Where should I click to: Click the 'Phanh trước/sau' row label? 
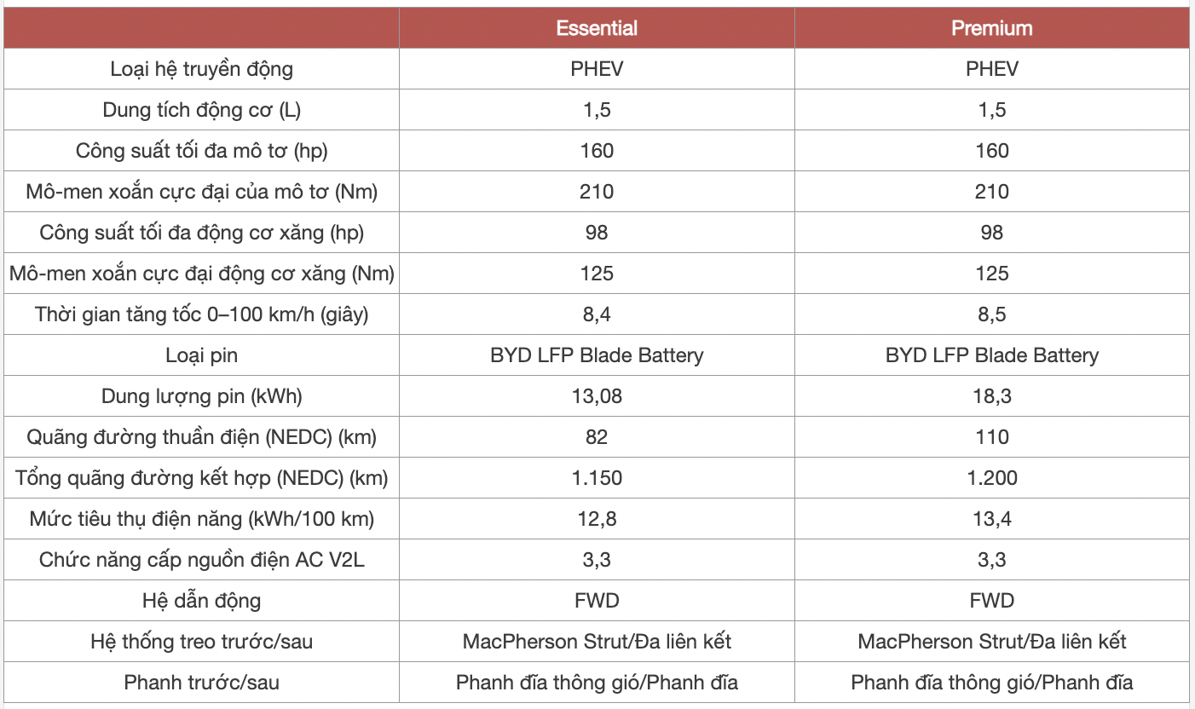point(202,683)
